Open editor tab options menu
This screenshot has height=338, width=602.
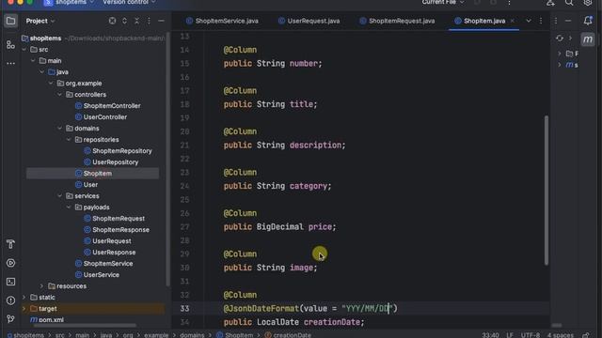tap(541, 21)
